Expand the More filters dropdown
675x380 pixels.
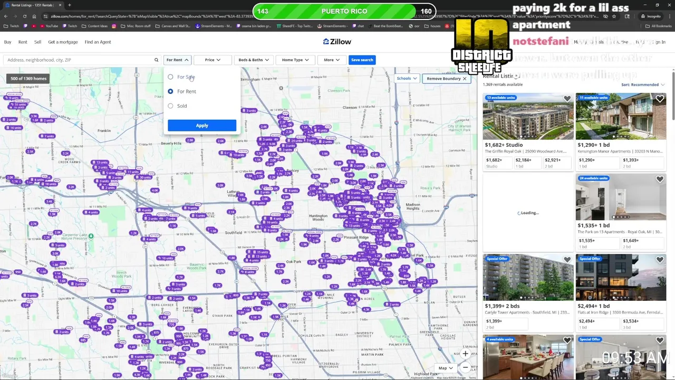pos(332,60)
